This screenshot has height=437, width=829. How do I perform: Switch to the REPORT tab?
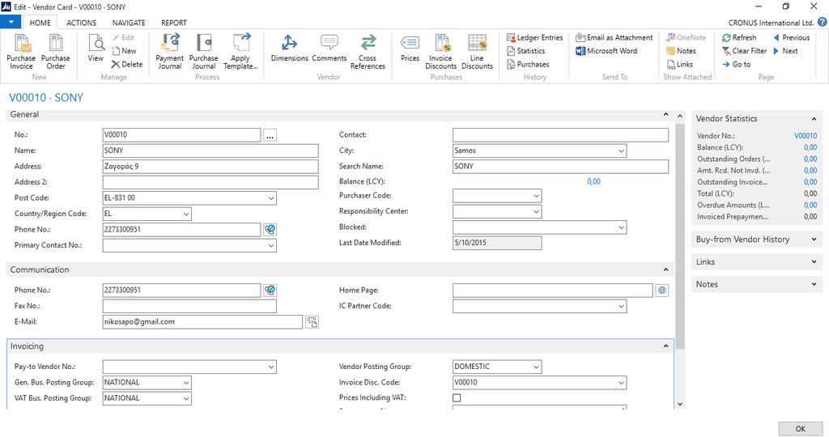(x=174, y=23)
